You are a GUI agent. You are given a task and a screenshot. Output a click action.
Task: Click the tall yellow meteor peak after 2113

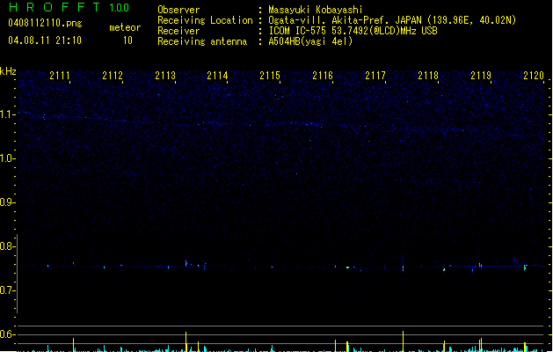(186, 341)
